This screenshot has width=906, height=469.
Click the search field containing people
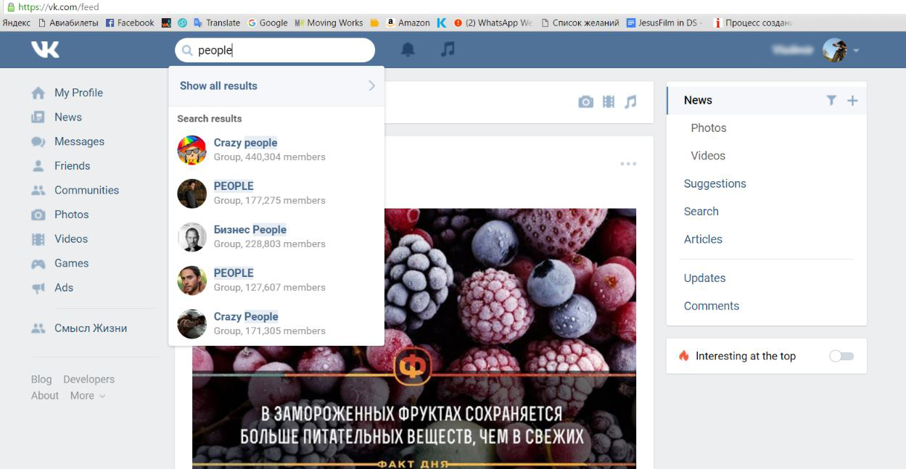point(275,51)
